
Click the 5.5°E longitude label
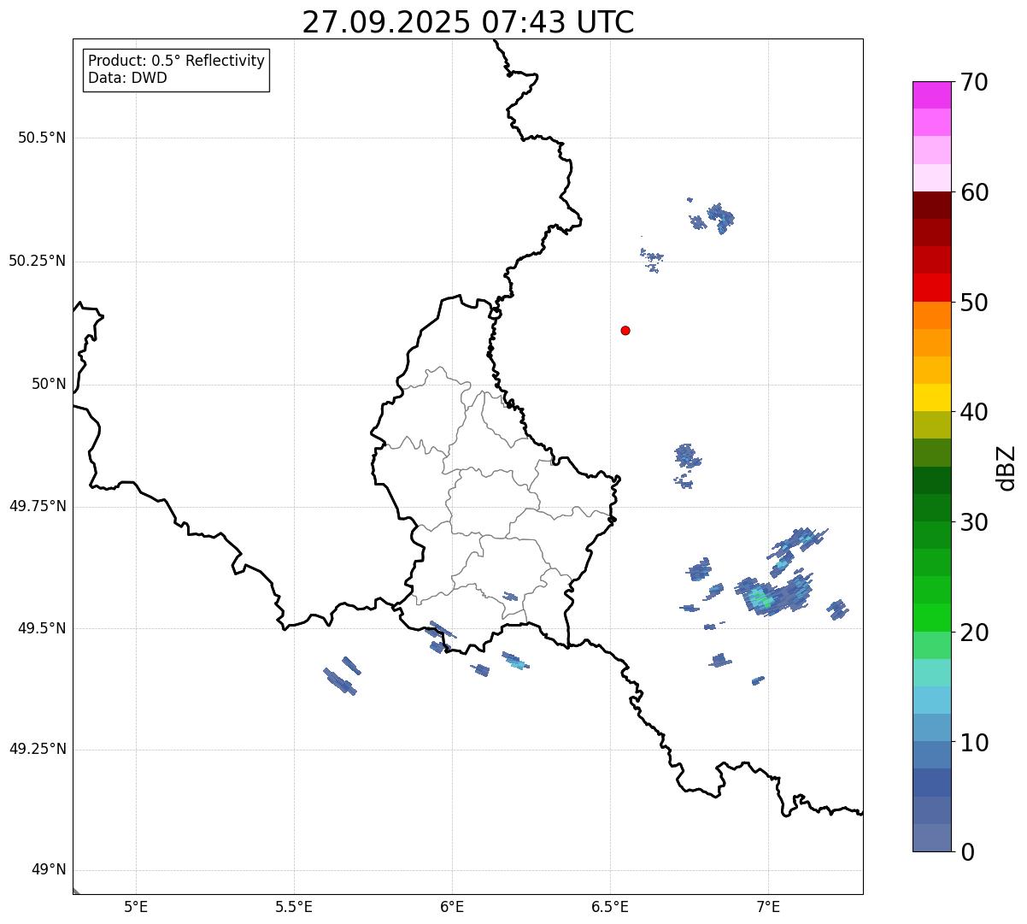(294, 907)
